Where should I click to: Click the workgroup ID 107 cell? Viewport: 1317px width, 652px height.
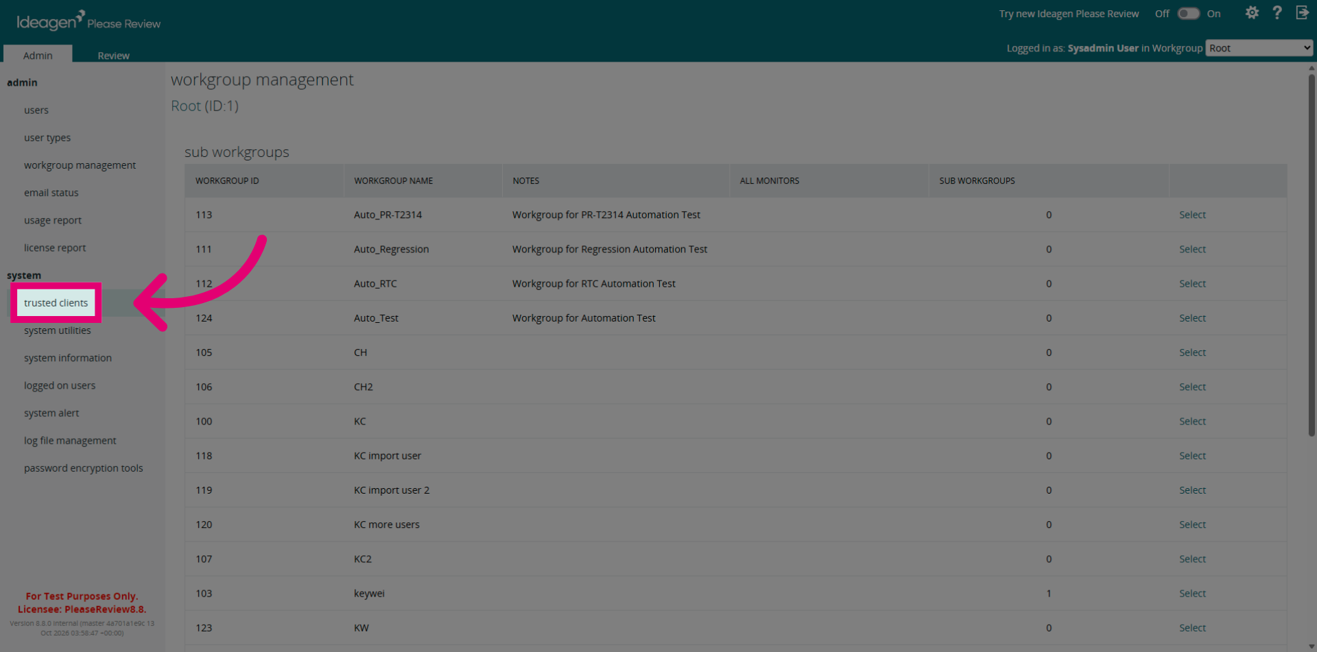[x=204, y=559]
